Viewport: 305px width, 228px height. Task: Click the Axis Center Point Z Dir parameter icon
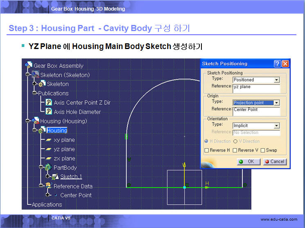coord(49,103)
